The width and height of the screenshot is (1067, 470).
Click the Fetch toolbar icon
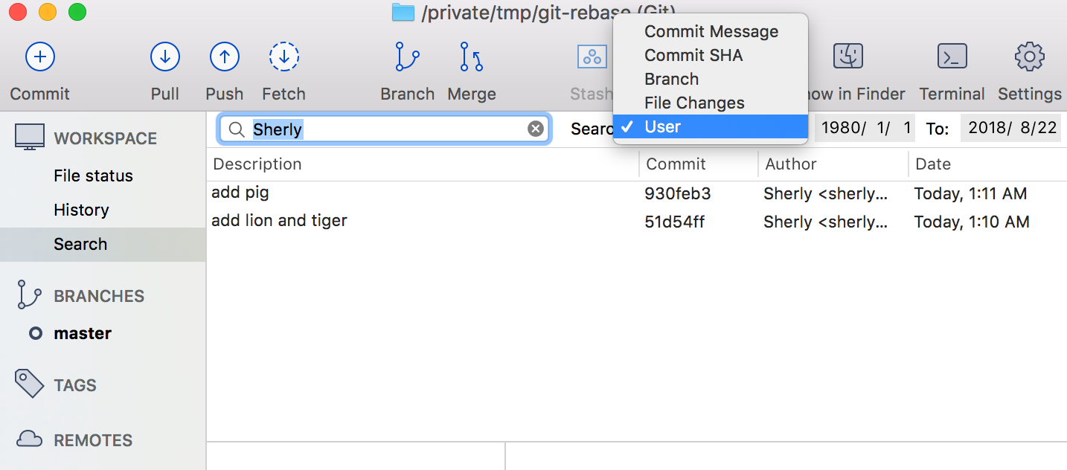pos(283,57)
